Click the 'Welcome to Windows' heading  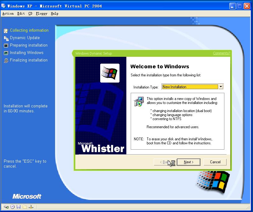point(160,66)
